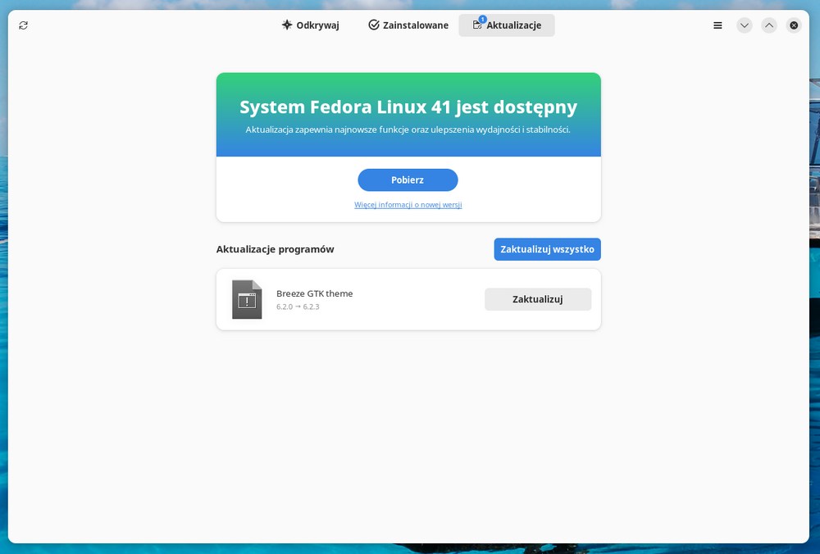This screenshot has width=820, height=554.
Task: Open the hamburger main menu
Action: (718, 25)
